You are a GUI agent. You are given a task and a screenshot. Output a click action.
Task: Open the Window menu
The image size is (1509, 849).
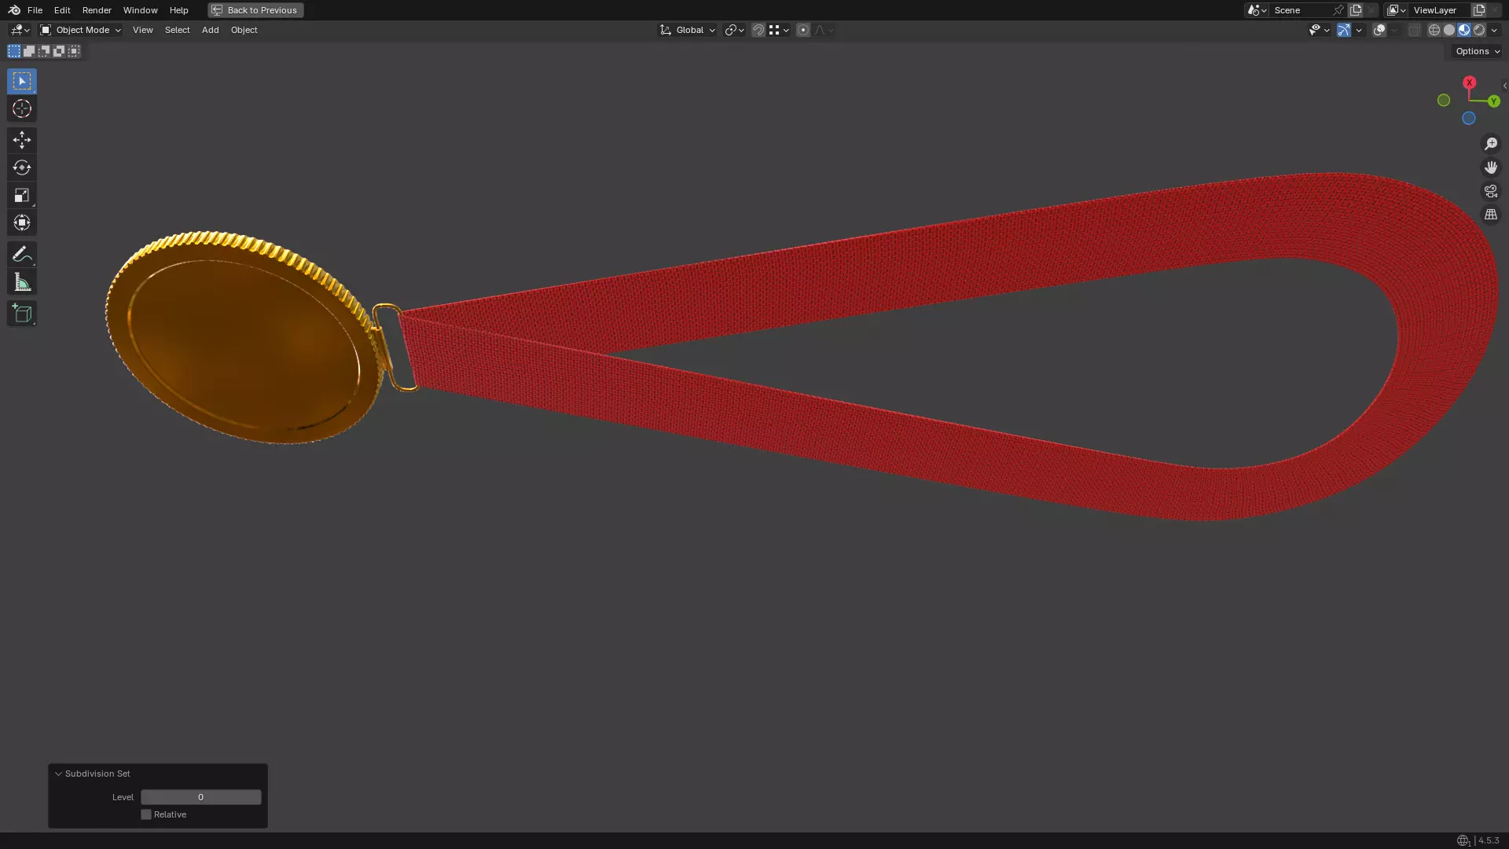point(140,10)
